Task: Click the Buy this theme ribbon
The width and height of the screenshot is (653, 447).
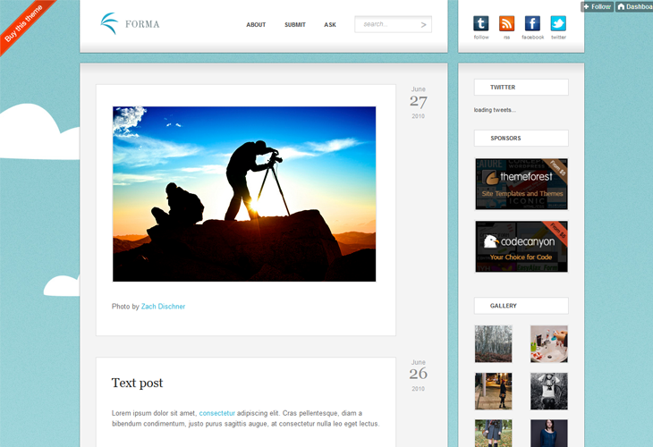Action: (x=24, y=24)
